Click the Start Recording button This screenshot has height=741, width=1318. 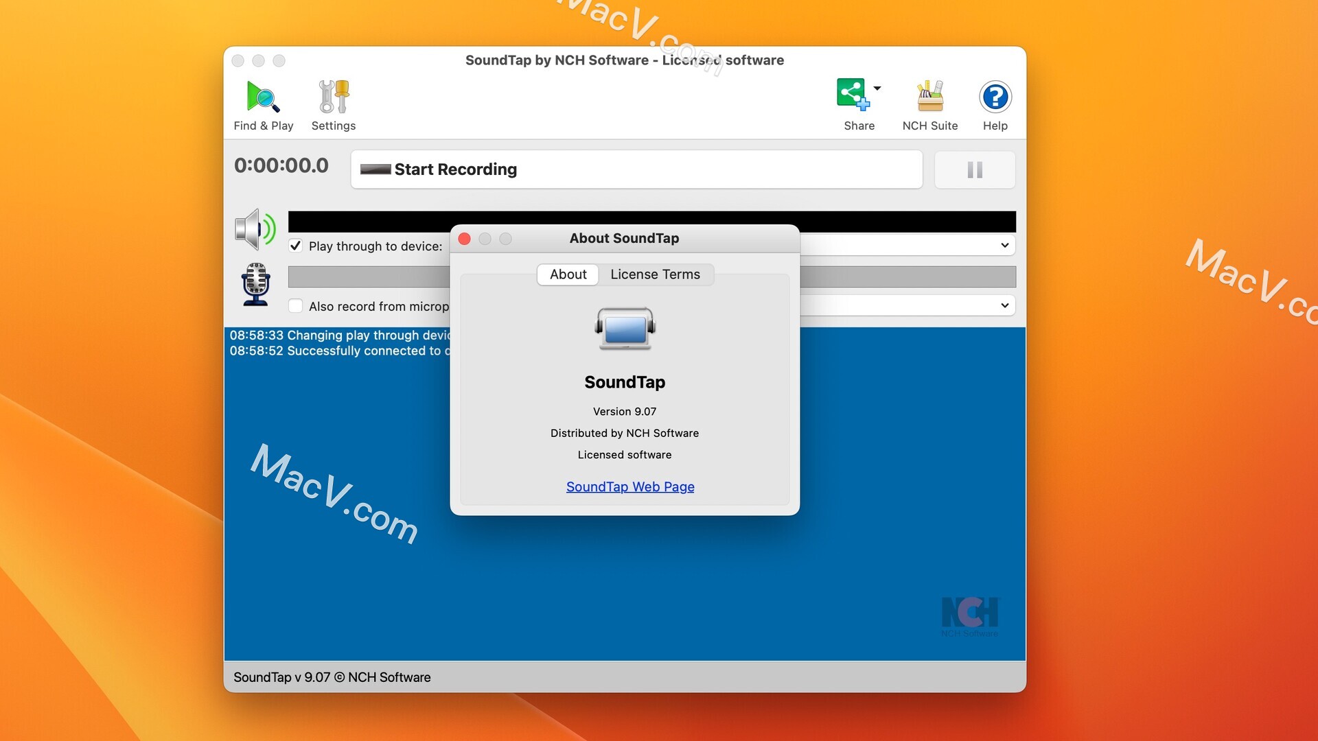(x=636, y=169)
